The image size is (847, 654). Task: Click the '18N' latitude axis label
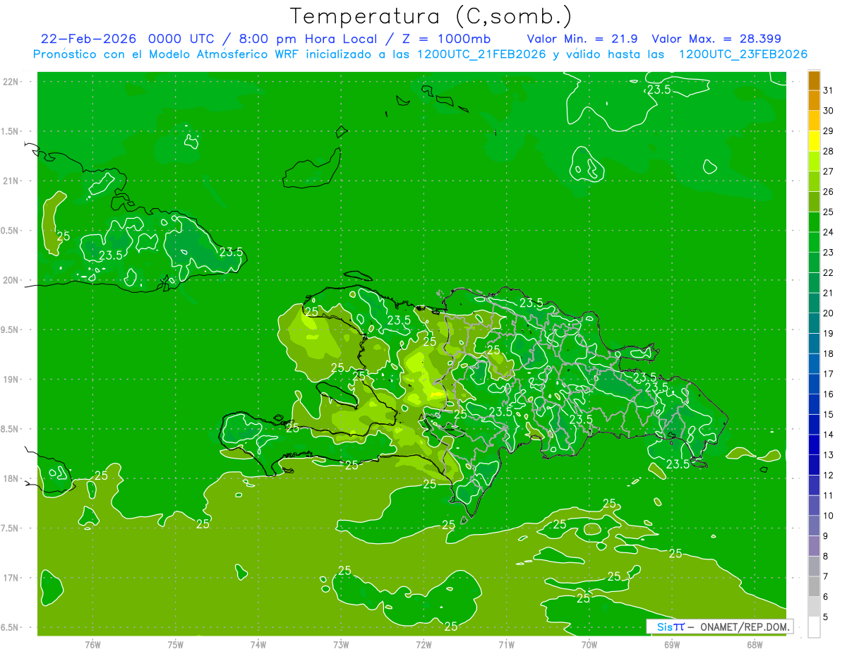pyautogui.click(x=10, y=478)
